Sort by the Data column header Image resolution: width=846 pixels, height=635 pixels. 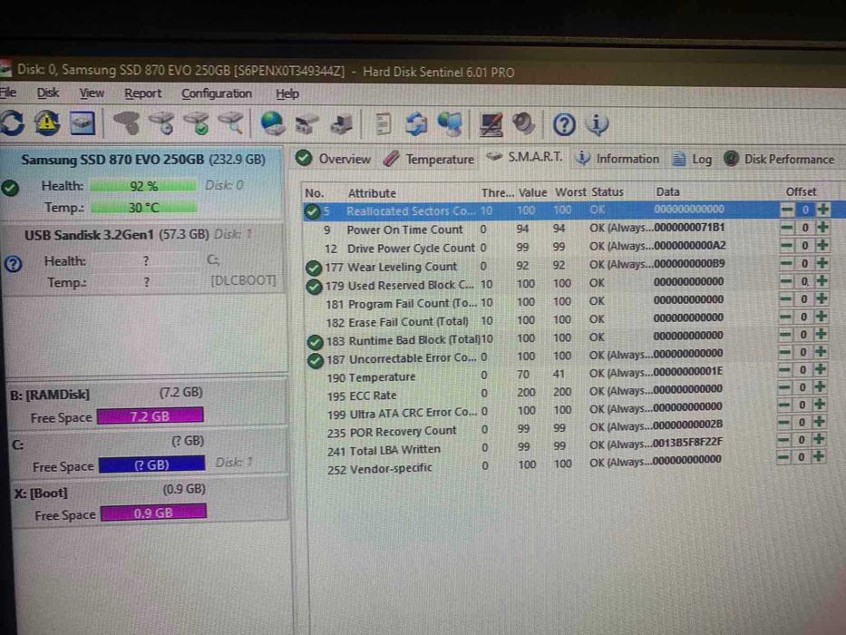(667, 191)
